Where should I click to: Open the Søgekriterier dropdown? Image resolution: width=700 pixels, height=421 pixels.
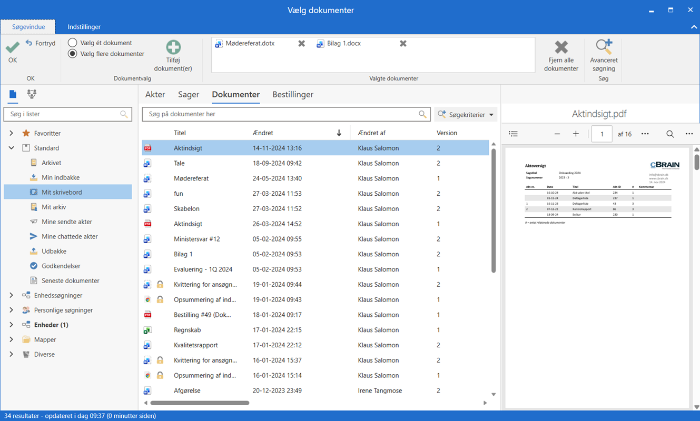coord(466,114)
